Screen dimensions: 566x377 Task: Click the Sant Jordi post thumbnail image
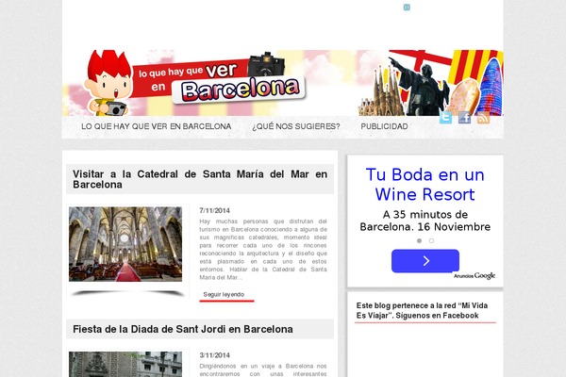pyautogui.click(x=125, y=365)
